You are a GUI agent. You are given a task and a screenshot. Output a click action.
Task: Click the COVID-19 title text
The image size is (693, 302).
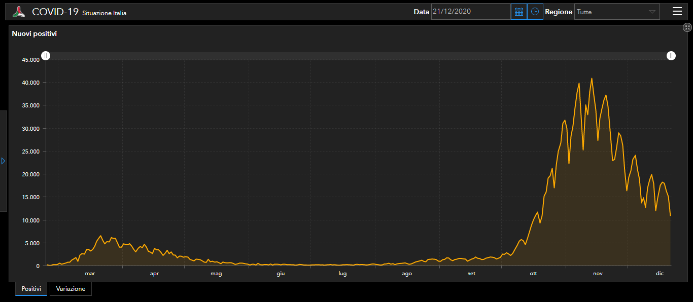coord(55,12)
